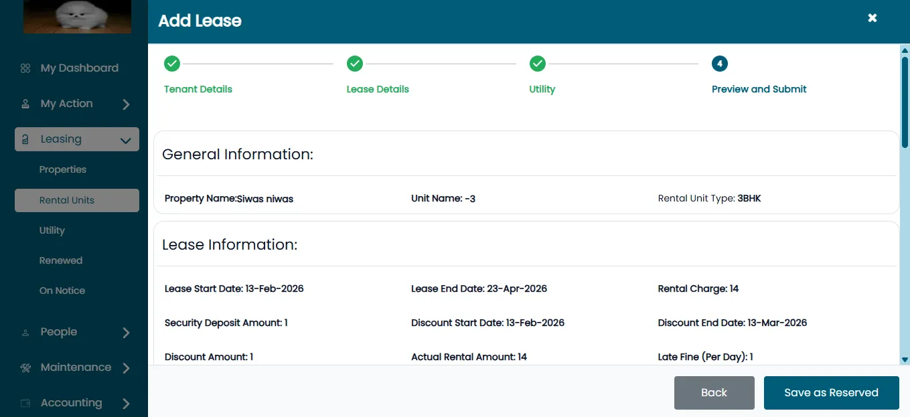Image resolution: width=910 pixels, height=417 pixels.
Task: Collapse the Leasing menu chevron
Action: (x=125, y=141)
